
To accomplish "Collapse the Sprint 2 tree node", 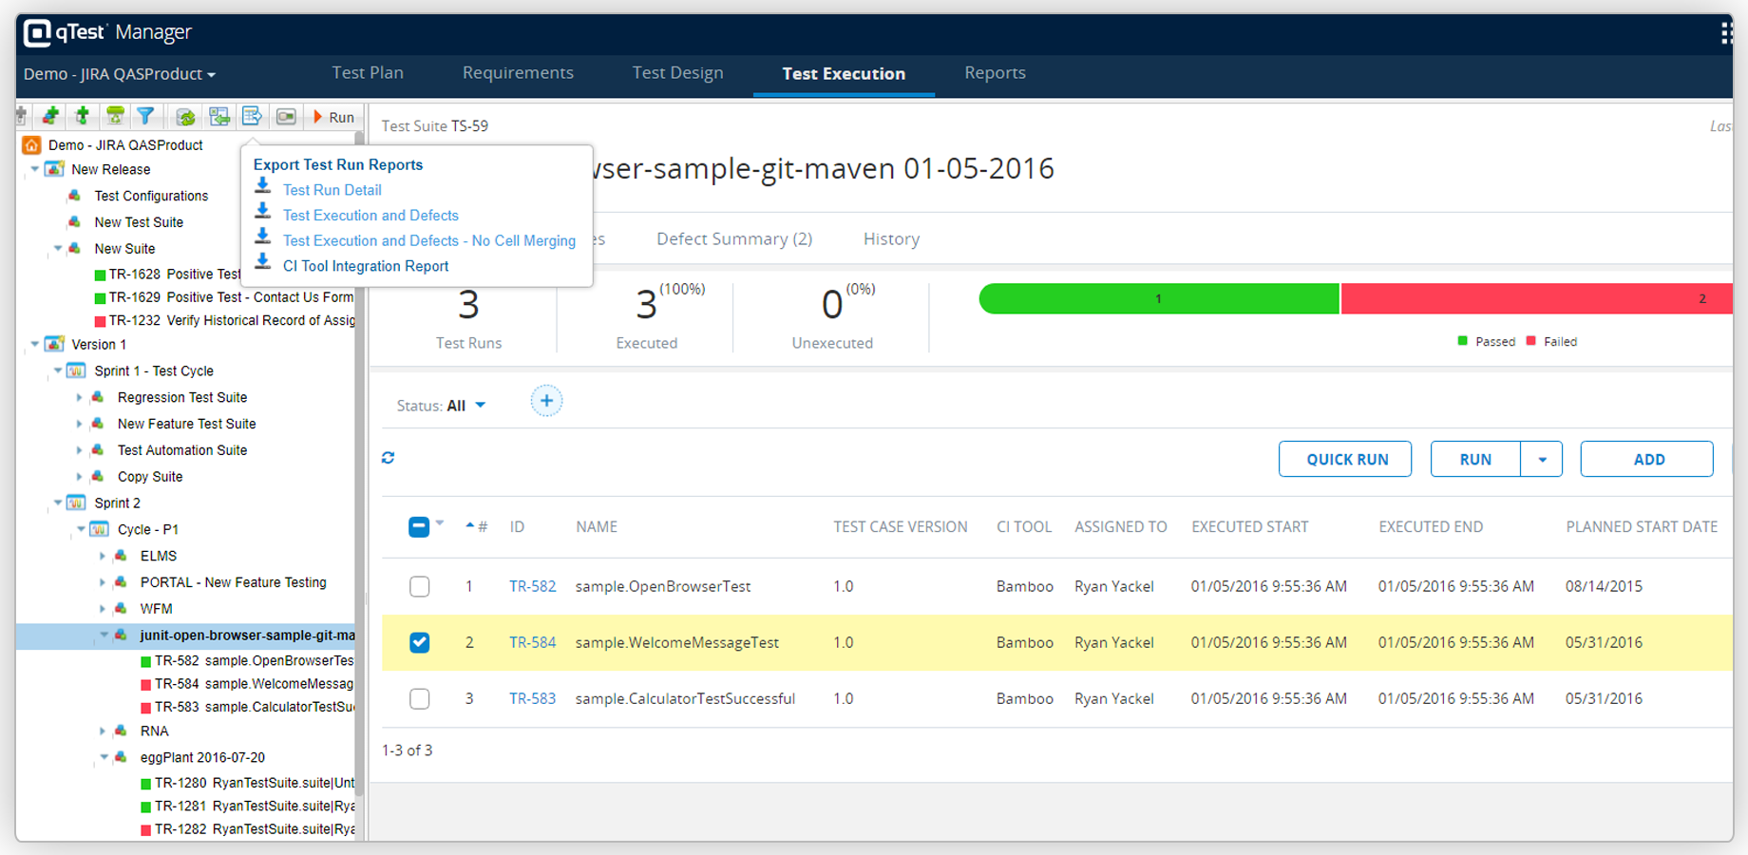I will pos(59,503).
